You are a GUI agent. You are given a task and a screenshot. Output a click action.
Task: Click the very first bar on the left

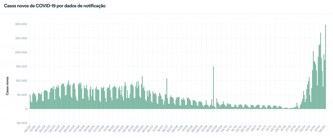coord(30,102)
